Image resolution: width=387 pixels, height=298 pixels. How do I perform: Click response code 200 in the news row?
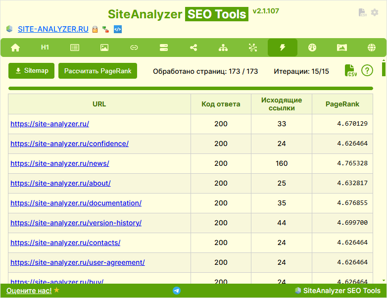[x=221, y=163]
